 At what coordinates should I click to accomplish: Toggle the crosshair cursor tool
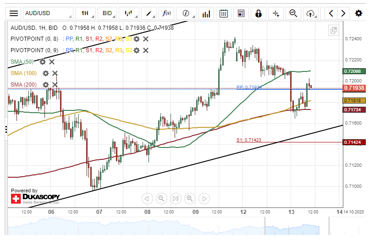tap(276, 13)
